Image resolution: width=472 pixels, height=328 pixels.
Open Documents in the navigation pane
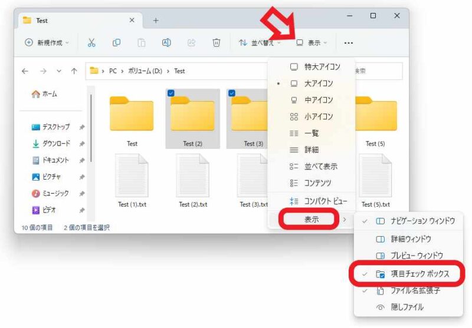pos(50,160)
